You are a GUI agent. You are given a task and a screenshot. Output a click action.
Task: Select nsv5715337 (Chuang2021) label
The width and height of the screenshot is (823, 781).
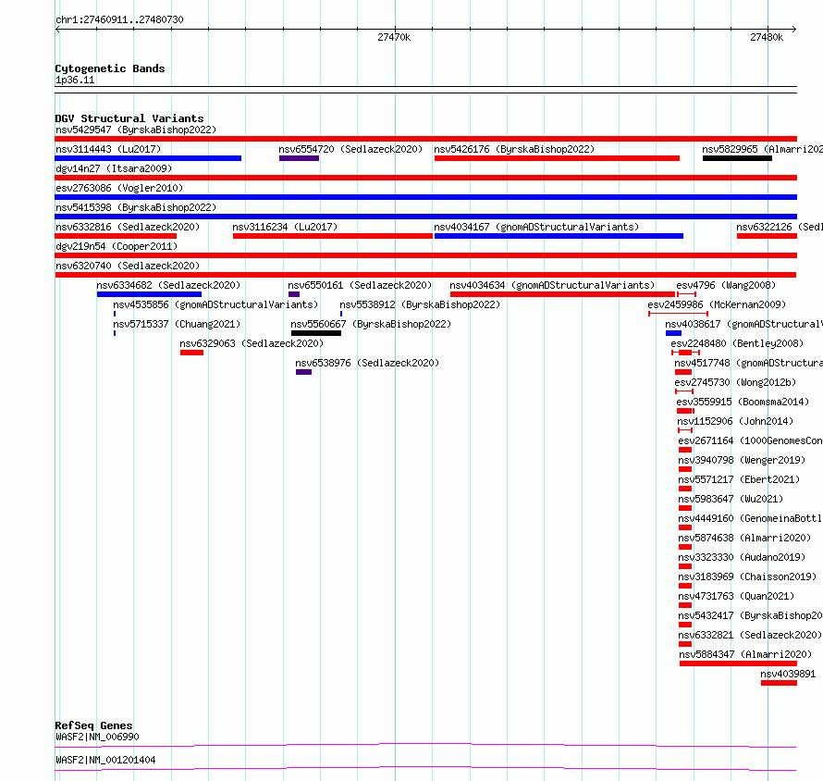coord(177,324)
